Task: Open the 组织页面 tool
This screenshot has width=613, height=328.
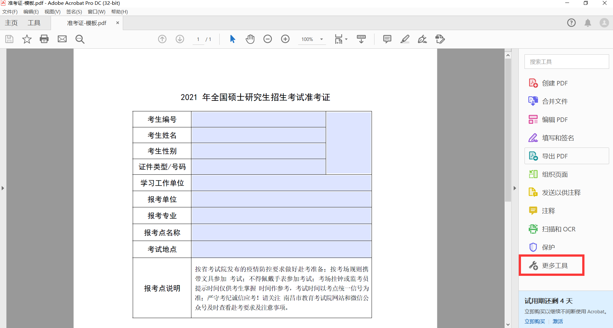Action: 567,174
